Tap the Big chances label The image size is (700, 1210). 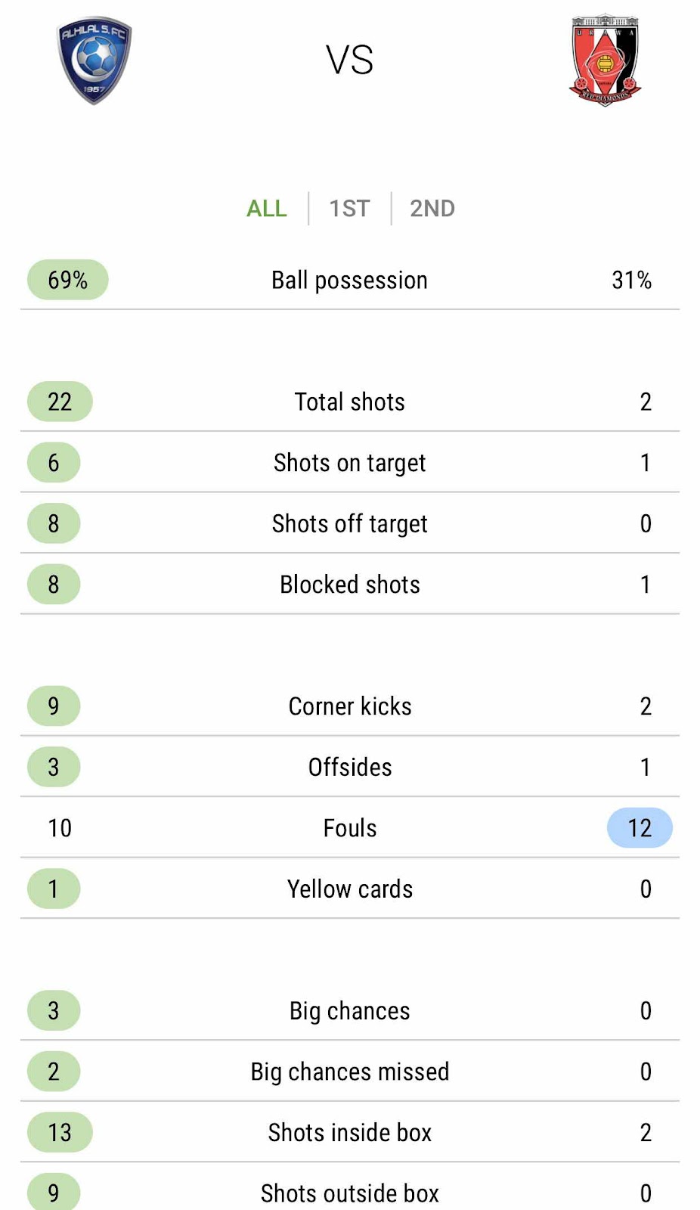click(x=350, y=1011)
